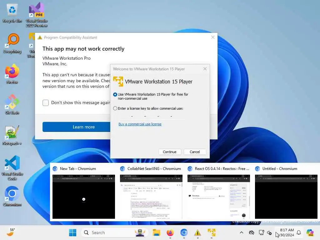This screenshot has width=320, height=240.
Task: Open Buy a commercial use license link
Action: [x=140, y=124]
